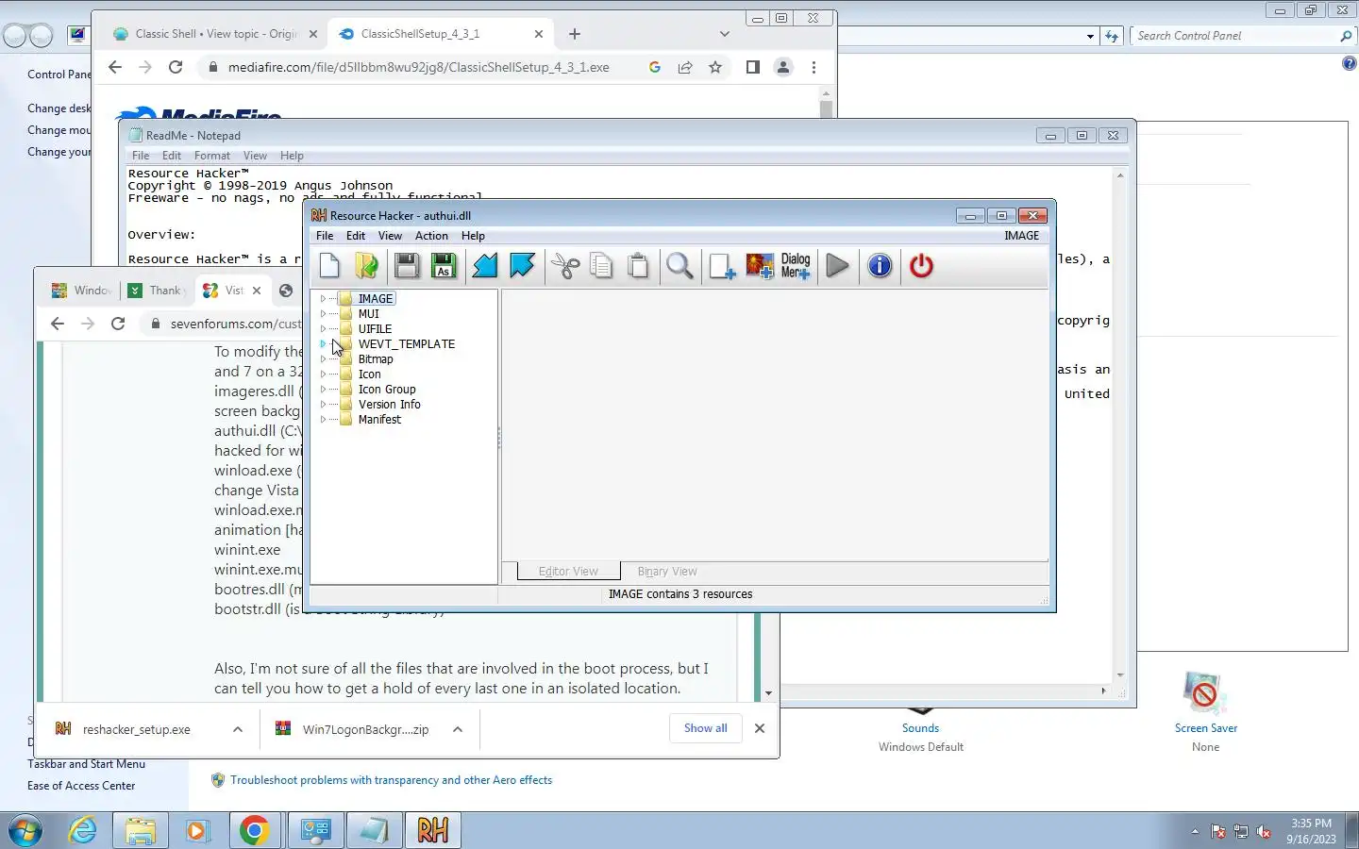Save the file using the floppy disk icon
The width and height of the screenshot is (1359, 849).
407,266
